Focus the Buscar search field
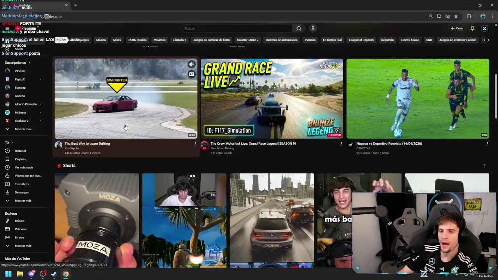This screenshot has height=280, width=498. [237, 28]
